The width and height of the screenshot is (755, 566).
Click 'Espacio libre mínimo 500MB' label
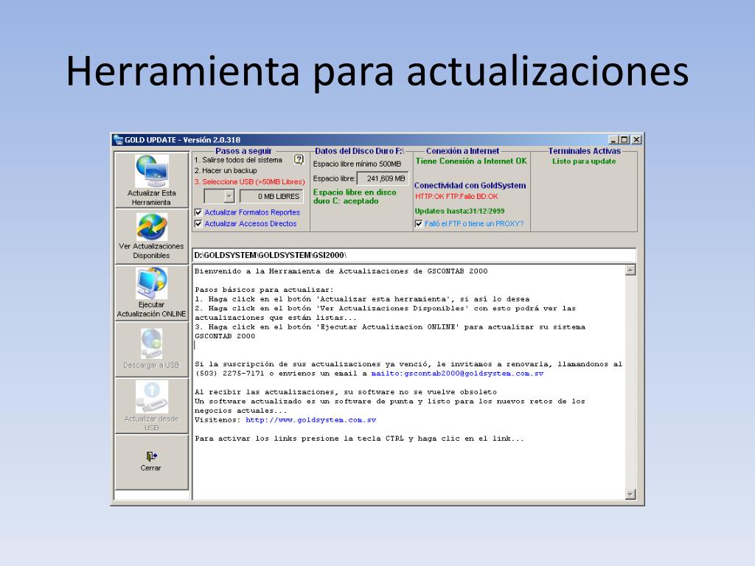(357, 164)
